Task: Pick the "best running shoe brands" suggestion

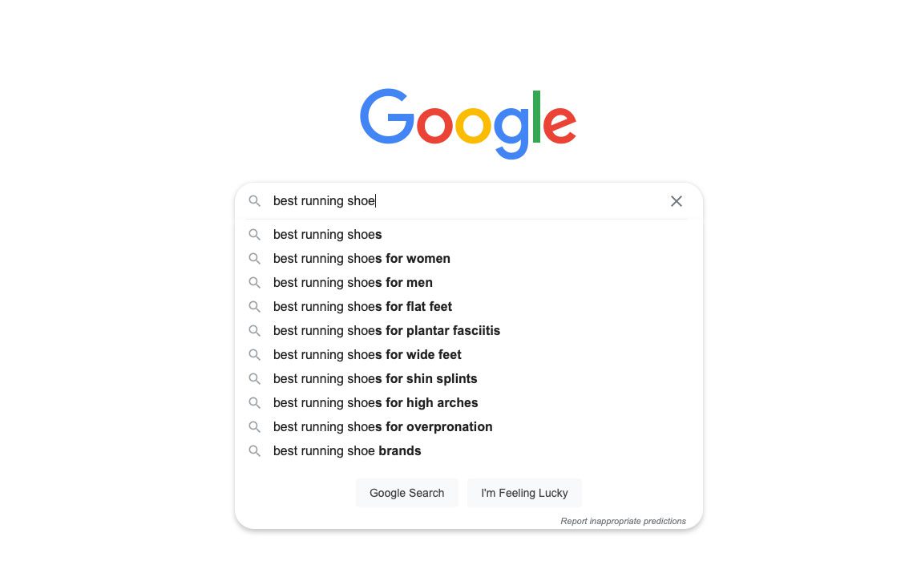Action: (346, 450)
